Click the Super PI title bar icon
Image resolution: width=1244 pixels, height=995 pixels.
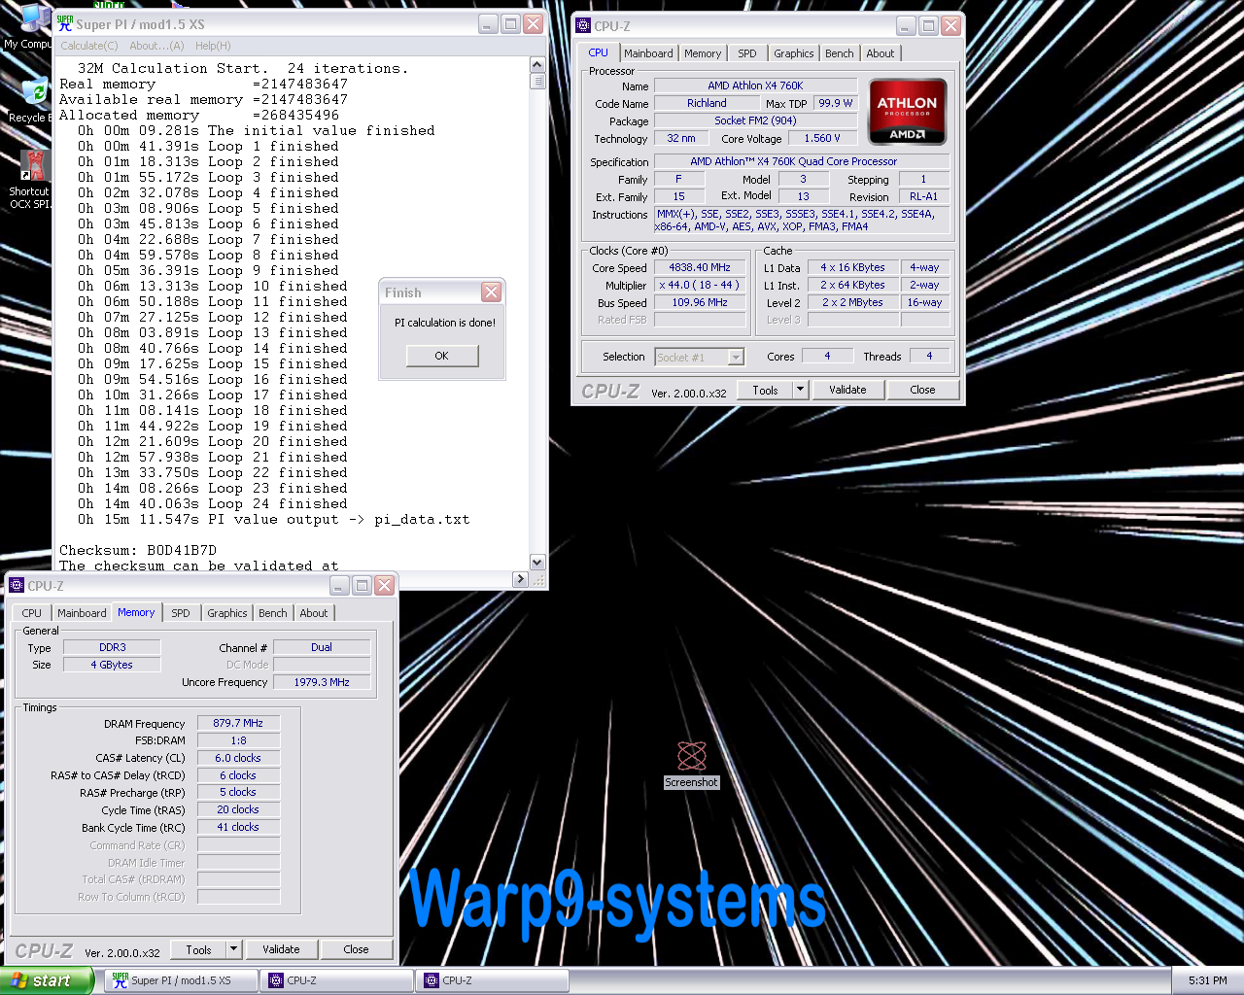pyautogui.click(x=65, y=24)
